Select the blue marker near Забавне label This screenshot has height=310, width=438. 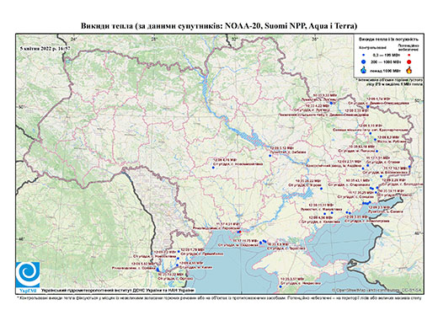click(270, 156)
